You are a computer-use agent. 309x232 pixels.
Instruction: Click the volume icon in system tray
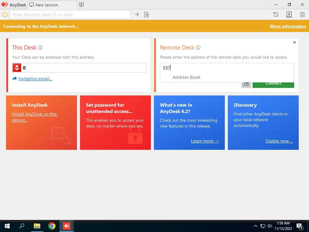(x=270, y=226)
